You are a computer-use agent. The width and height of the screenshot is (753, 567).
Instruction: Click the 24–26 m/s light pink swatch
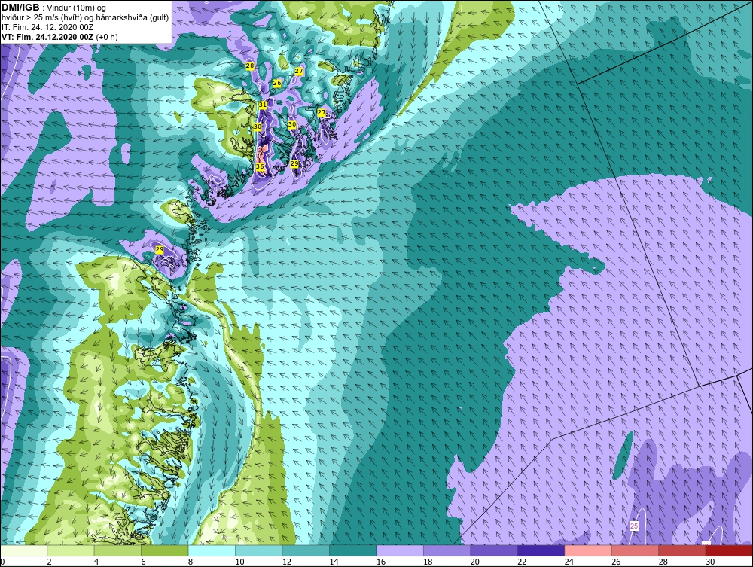(588, 550)
